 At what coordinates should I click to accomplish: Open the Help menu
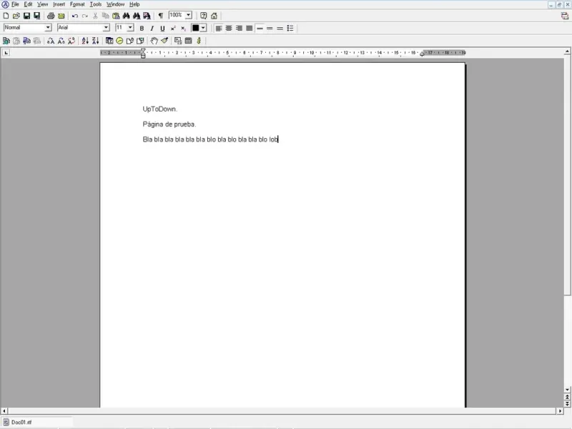pos(134,4)
